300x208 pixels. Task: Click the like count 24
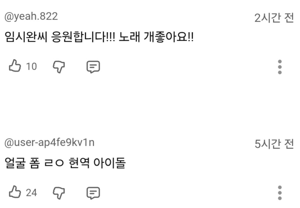click(x=31, y=192)
